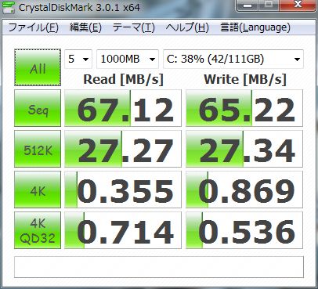Viewport: 318px width, 289px height.
Task: Click the Seq read result 67.12
Action: (x=123, y=108)
